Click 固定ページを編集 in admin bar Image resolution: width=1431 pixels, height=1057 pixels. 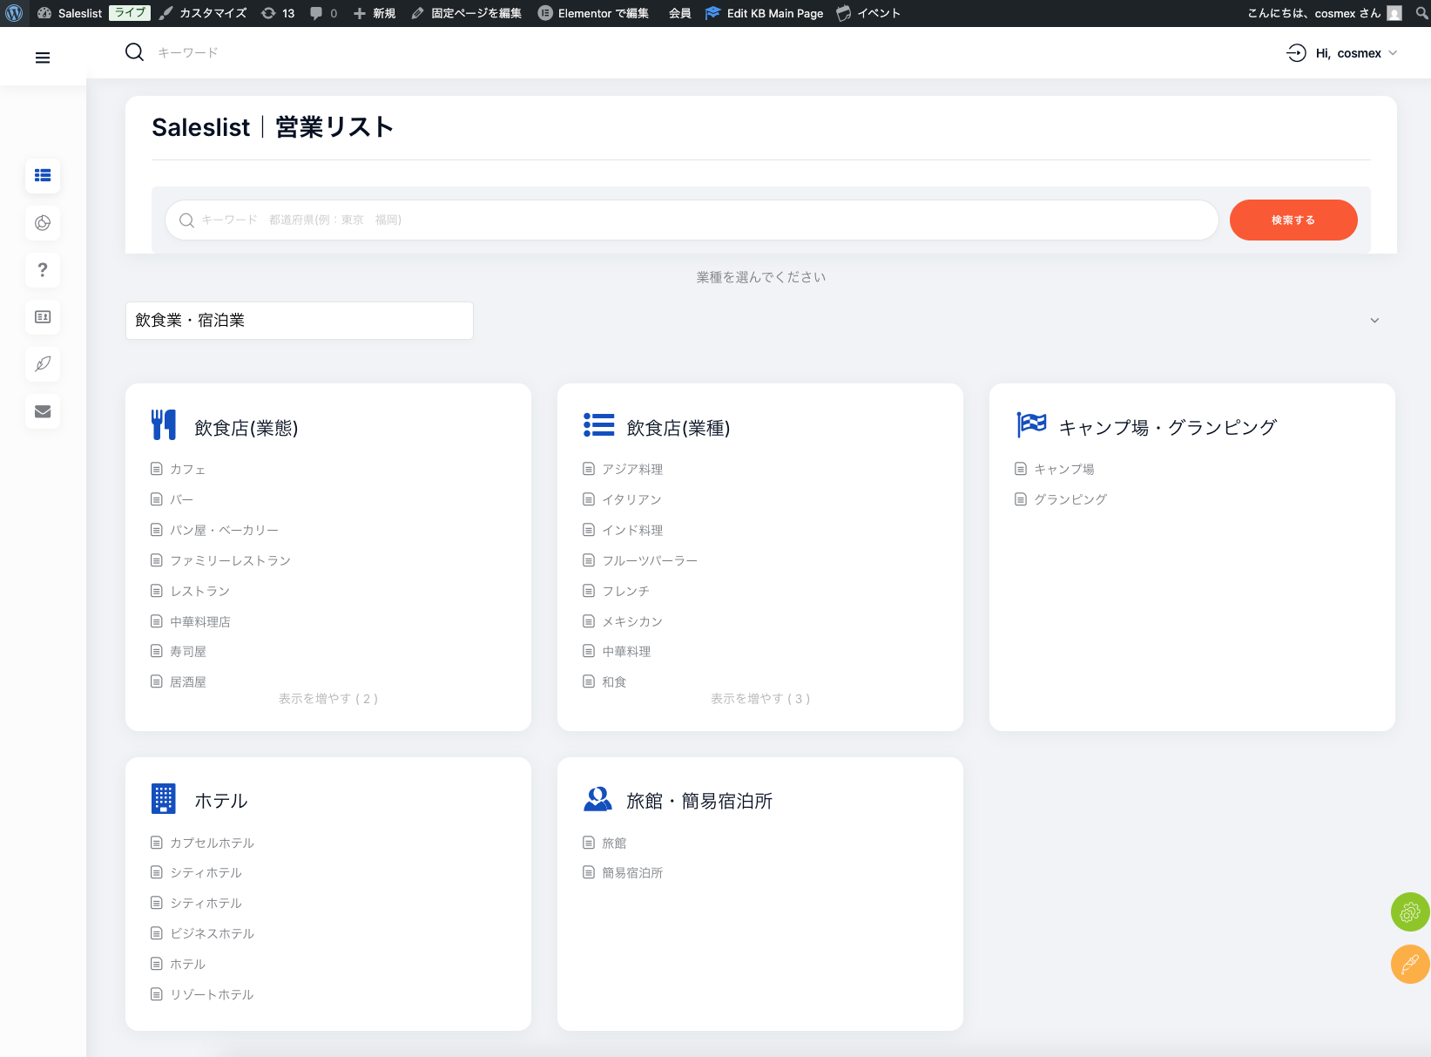click(466, 13)
